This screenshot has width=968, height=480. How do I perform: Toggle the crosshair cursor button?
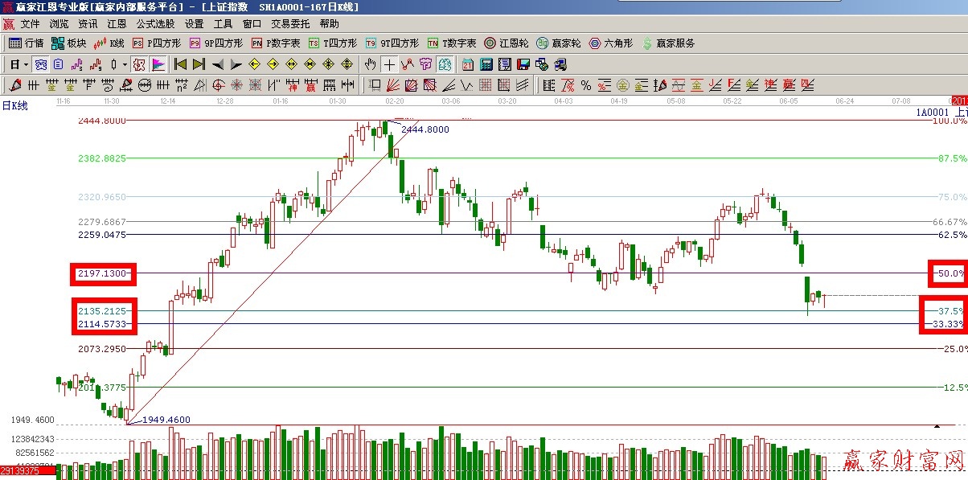click(389, 64)
